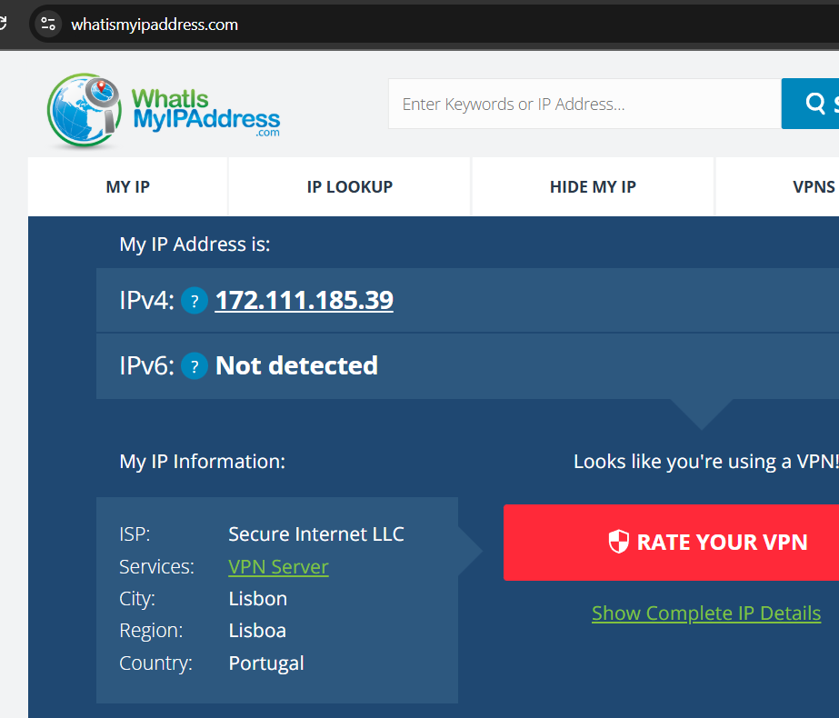Viewport: 839px width, 718px height.
Task: Click the 'IPv6:' label
Action: pos(146,366)
